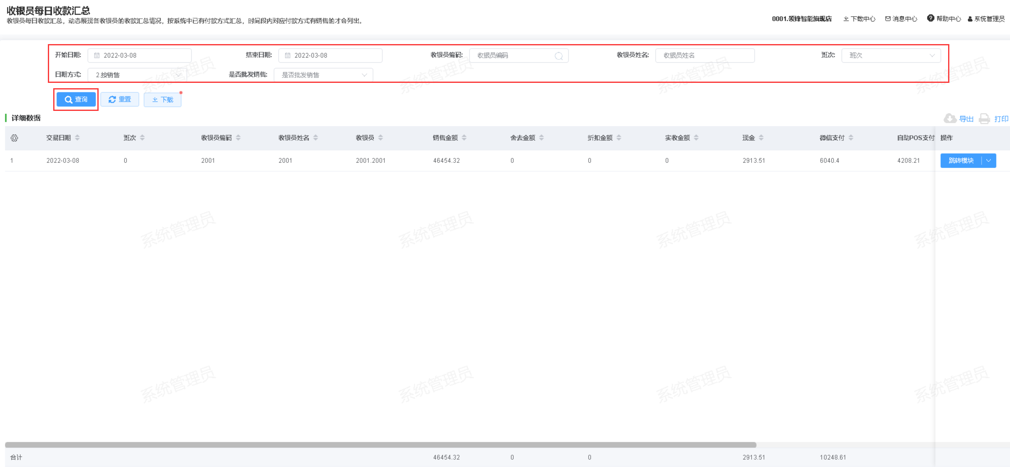
Task: Click the cloud export icon
Action: click(950, 119)
